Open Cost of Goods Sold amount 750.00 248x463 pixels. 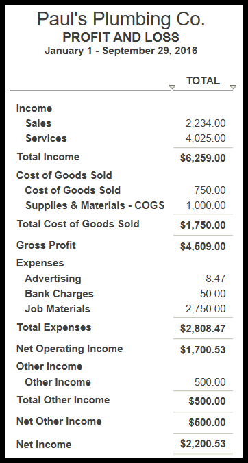pos(210,190)
